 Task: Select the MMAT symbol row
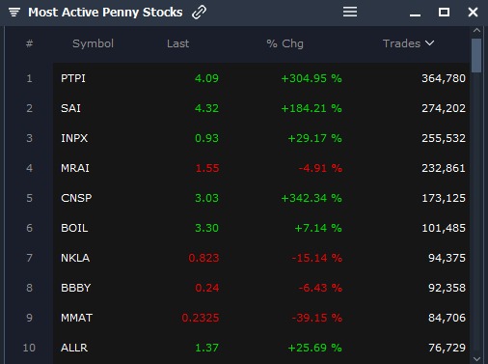pos(261,318)
